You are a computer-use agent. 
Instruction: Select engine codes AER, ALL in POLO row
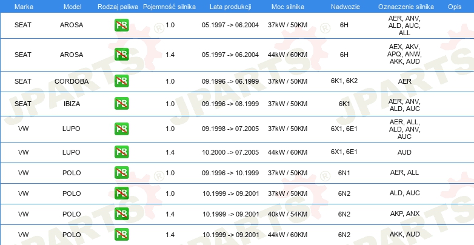(x=404, y=172)
